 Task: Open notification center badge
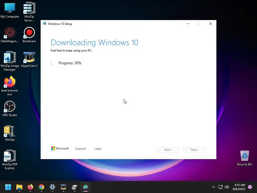click(250, 187)
